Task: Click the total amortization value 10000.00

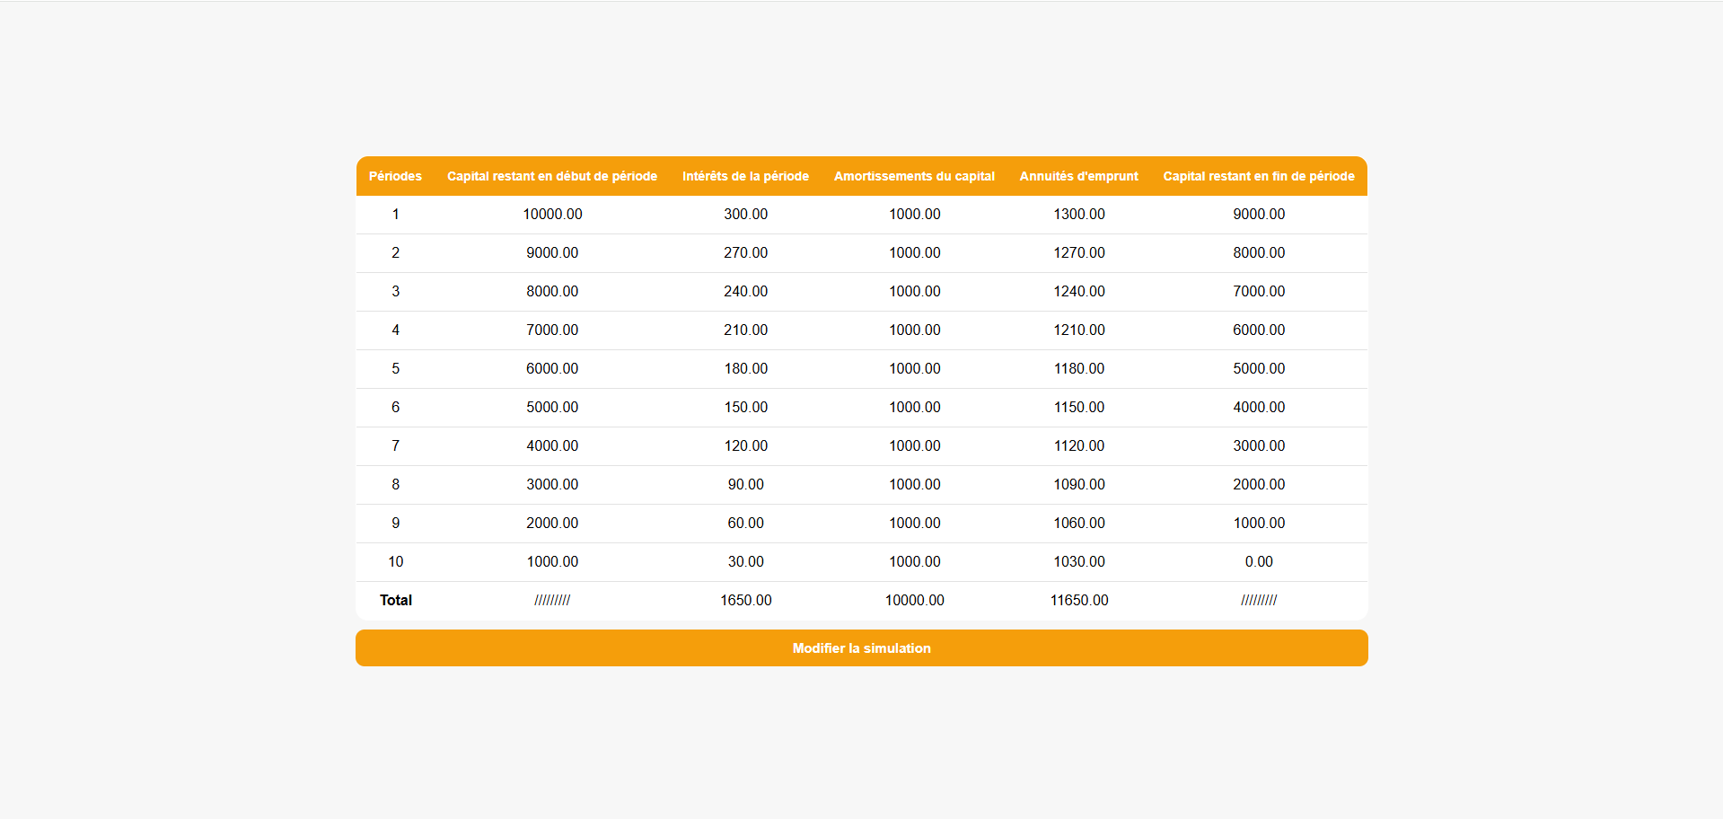Action: [x=914, y=600]
